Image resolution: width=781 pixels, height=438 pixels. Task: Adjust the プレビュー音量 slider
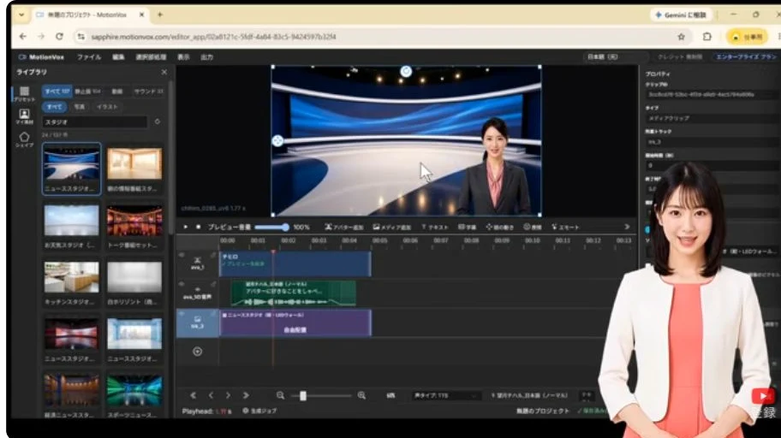pyautogui.click(x=271, y=227)
